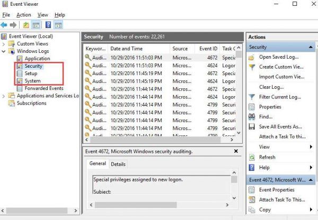Select the System log in tree
Image resolution: width=318 pixels, height=220 pixels.
coord(32,81)
